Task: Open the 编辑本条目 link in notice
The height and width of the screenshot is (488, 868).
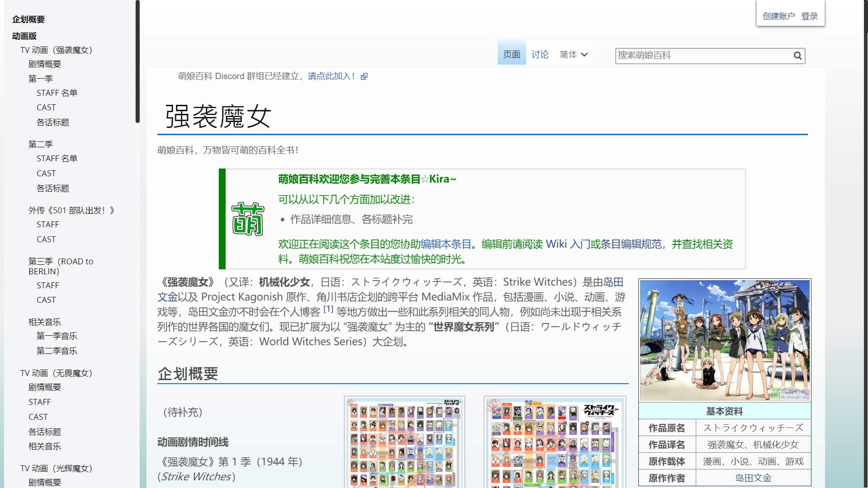Action: 446,244
